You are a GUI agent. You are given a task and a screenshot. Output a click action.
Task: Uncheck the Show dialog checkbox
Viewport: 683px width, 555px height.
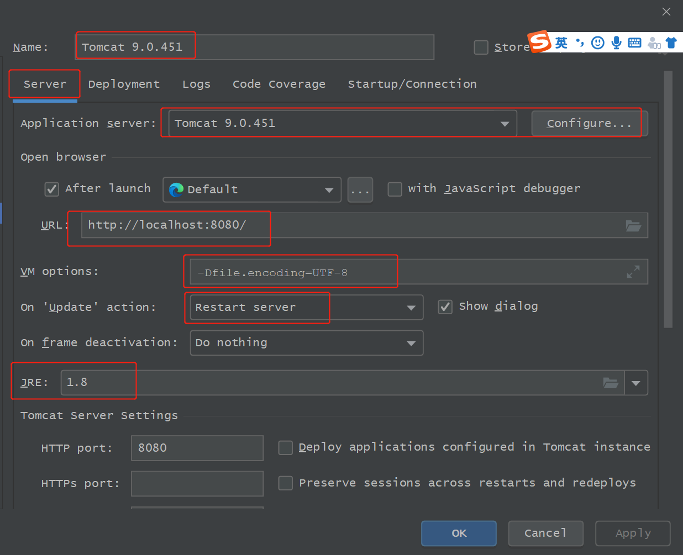pos(445,307)
